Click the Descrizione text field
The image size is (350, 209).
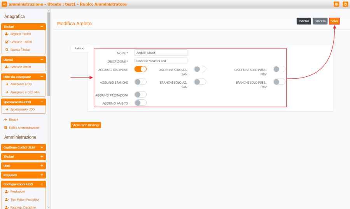161,61
